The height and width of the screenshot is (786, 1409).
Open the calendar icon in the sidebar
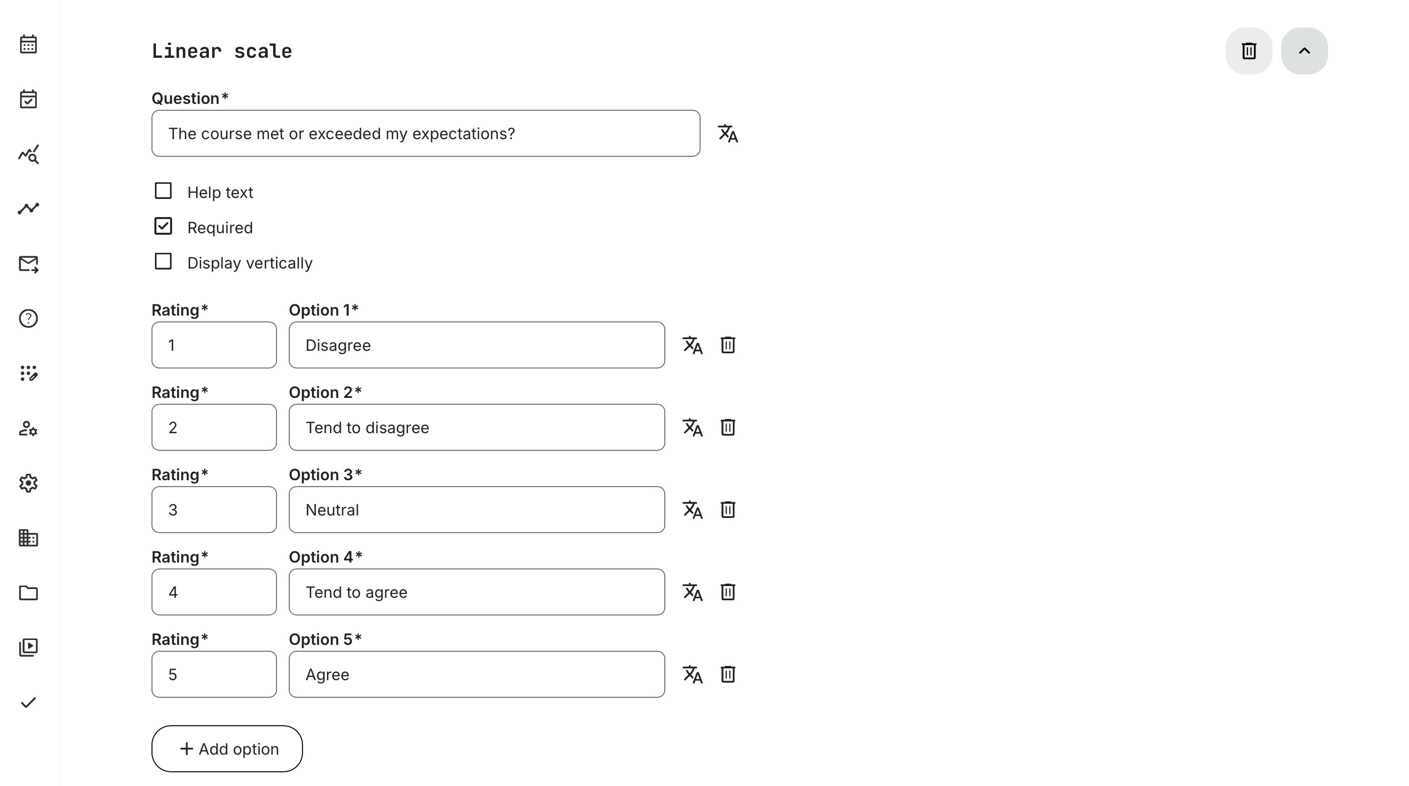tap(28, 44)
